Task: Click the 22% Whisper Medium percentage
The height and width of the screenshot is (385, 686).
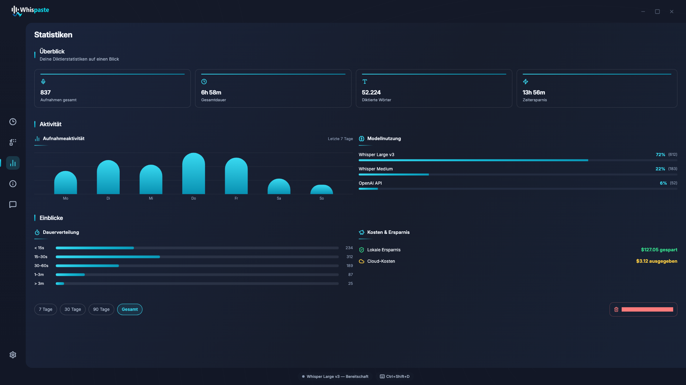Action: click(660, 169)
